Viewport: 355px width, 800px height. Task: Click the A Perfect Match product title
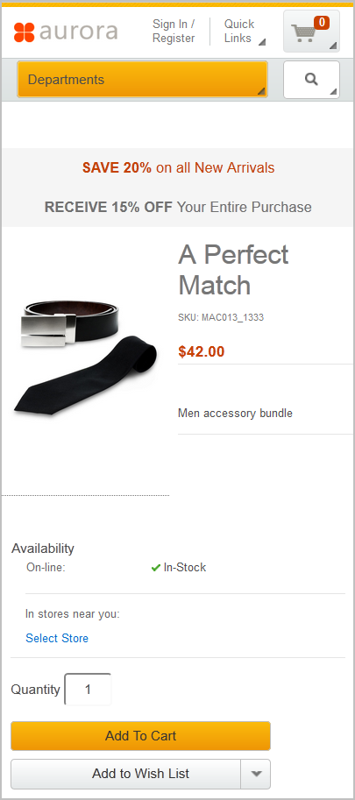coord(233,270)
